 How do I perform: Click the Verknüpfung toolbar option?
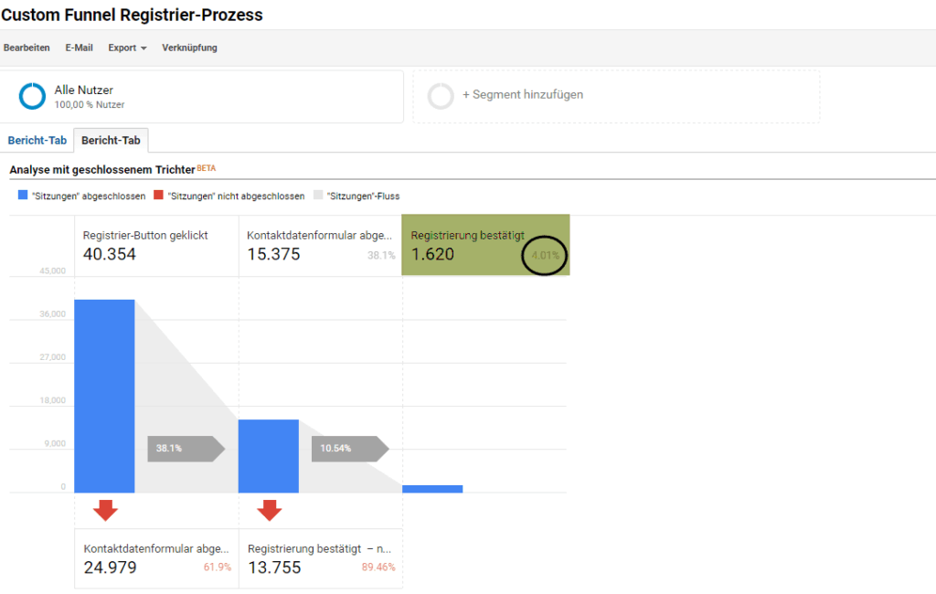click(189, 48)
